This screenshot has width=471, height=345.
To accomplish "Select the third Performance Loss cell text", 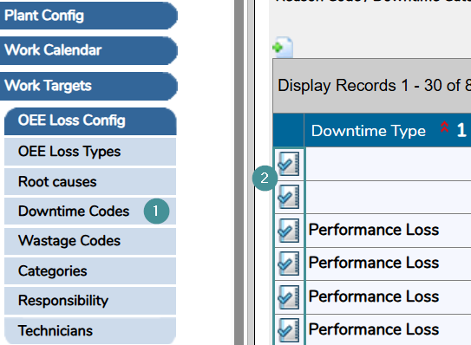I will pyautogui.click(x=374, y=296).
